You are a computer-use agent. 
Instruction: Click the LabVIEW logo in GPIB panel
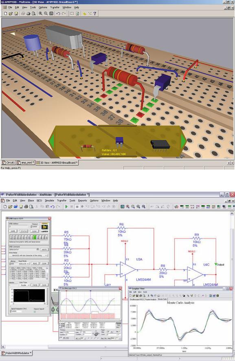tap(44, 227)
